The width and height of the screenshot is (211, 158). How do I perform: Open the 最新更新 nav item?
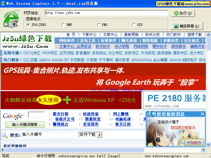(131, 35)
